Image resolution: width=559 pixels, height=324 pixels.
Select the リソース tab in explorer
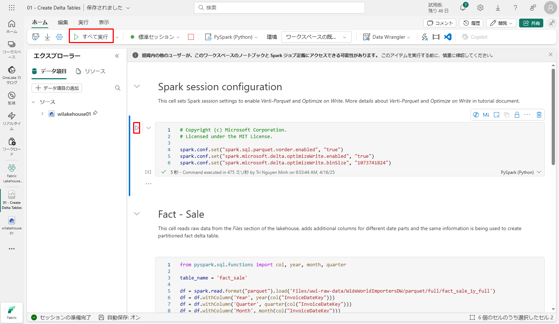pyautogui.click(x=91, y=71)
